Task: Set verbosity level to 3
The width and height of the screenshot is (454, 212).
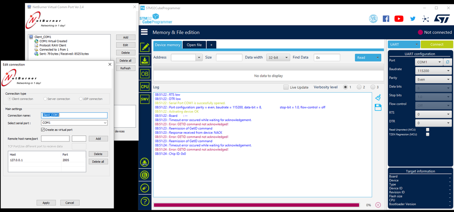Action: (373, 87)
